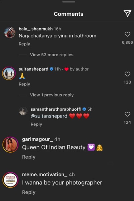Tap sultanshepard's blue verified badge
134x201 pixels.
(x=52, y=69)
